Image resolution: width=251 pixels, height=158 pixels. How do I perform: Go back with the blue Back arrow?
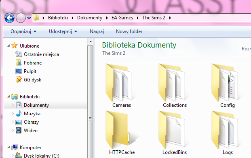point(9,18)
